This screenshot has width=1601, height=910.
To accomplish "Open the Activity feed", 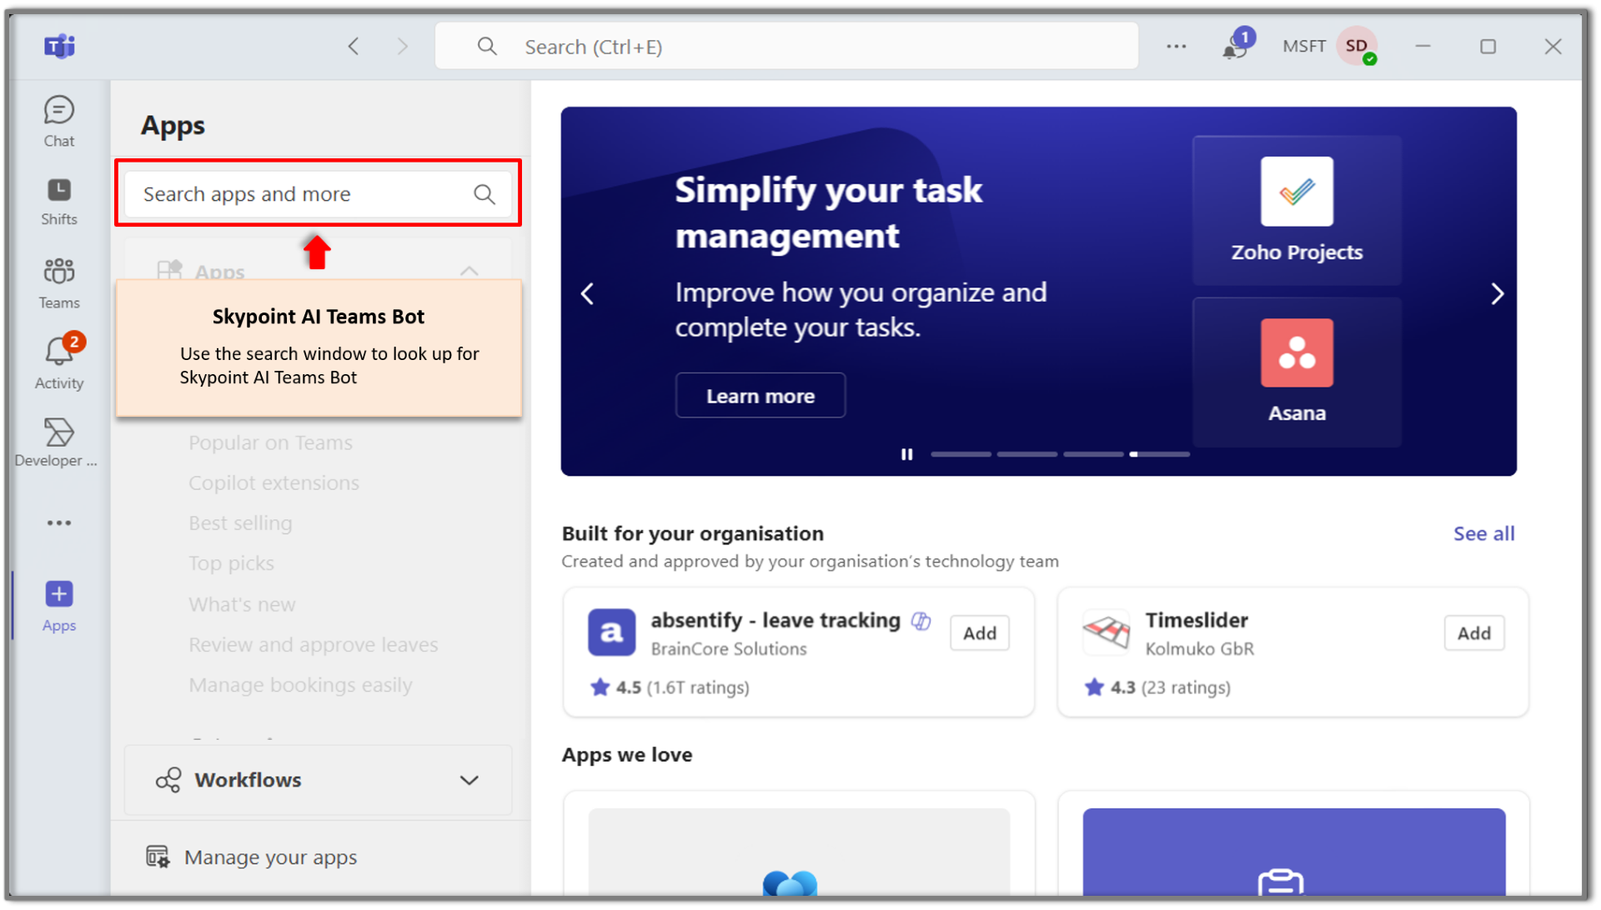I will (58, 362).
